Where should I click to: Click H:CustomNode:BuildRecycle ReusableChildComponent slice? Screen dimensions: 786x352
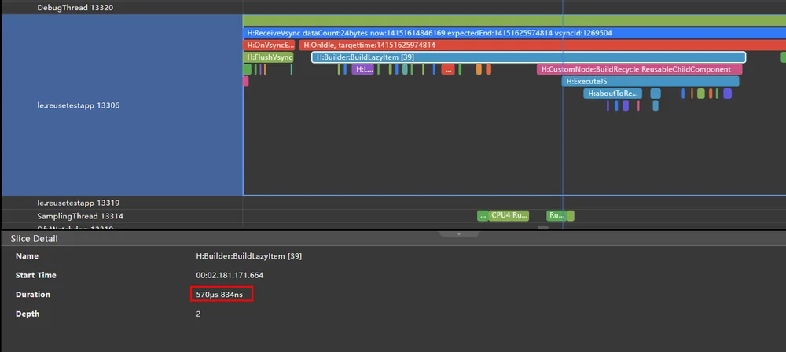click(x=639, y=69)
